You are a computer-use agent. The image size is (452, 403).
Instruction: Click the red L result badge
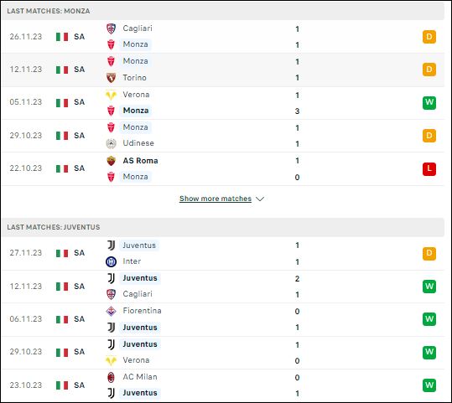point(429,168)
